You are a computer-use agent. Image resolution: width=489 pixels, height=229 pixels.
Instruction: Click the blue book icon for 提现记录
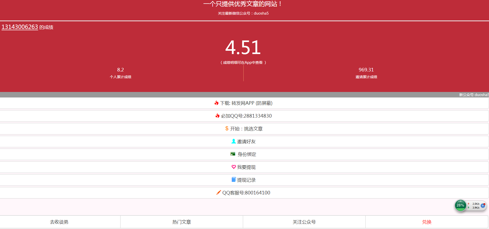click(234, 180)
